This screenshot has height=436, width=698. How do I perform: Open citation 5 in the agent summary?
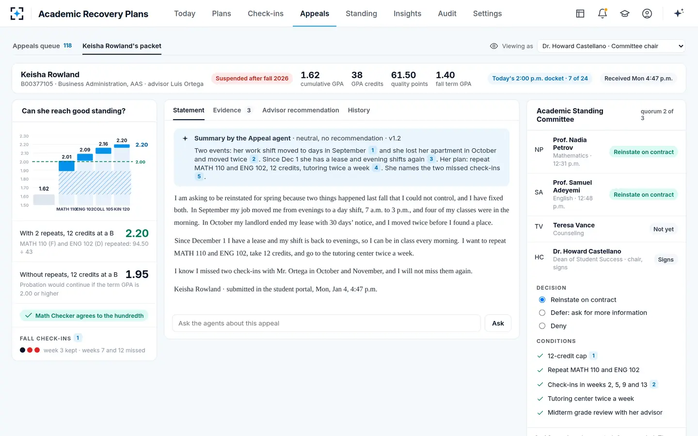pos(199,176)
